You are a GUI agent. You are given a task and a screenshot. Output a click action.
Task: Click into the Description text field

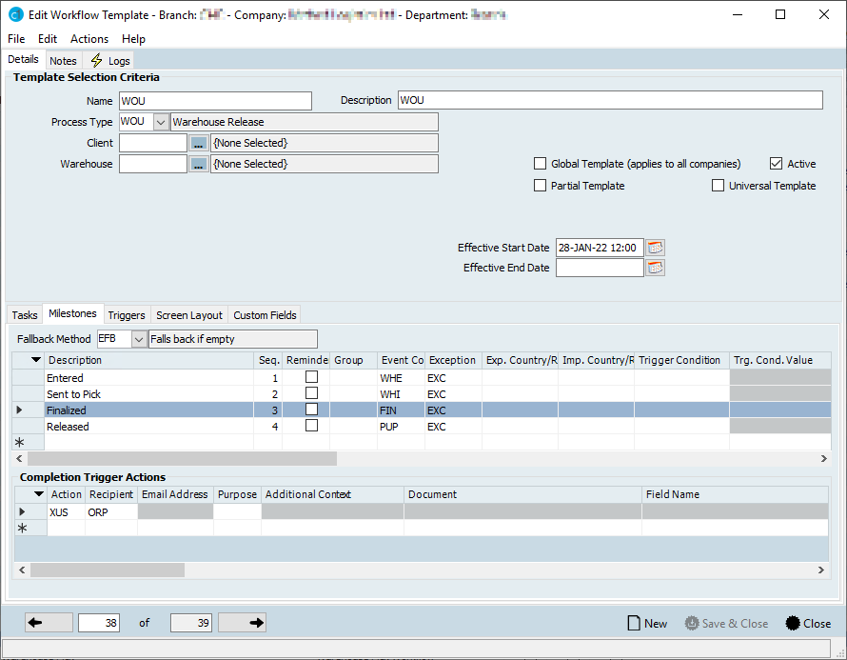[609, 101]
